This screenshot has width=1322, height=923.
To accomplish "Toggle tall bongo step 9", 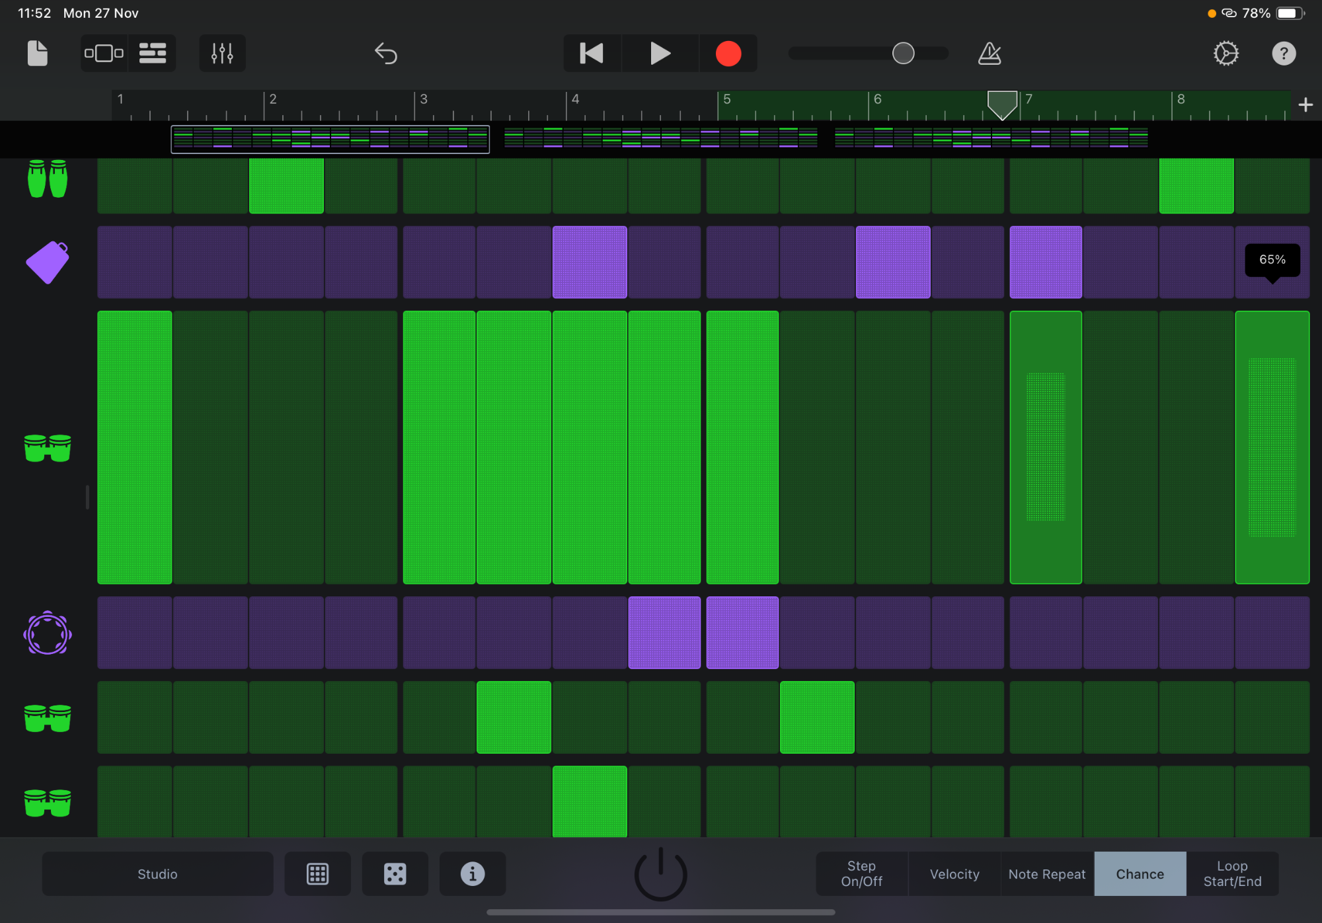I will pyautogui.click(x=742, y=447).
